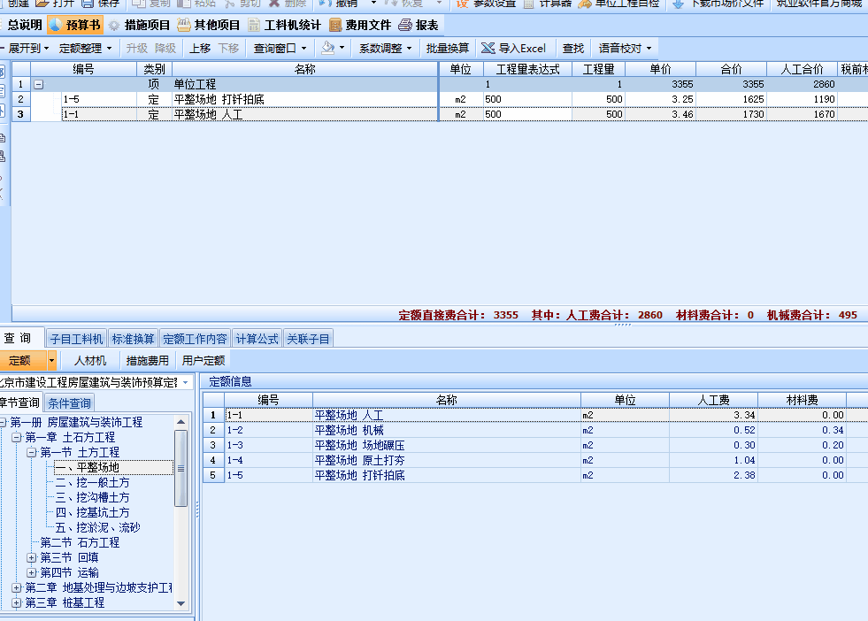Expand the 第三节 回填 tree node
Screen dimensions: 868x621
coord(32,557)
